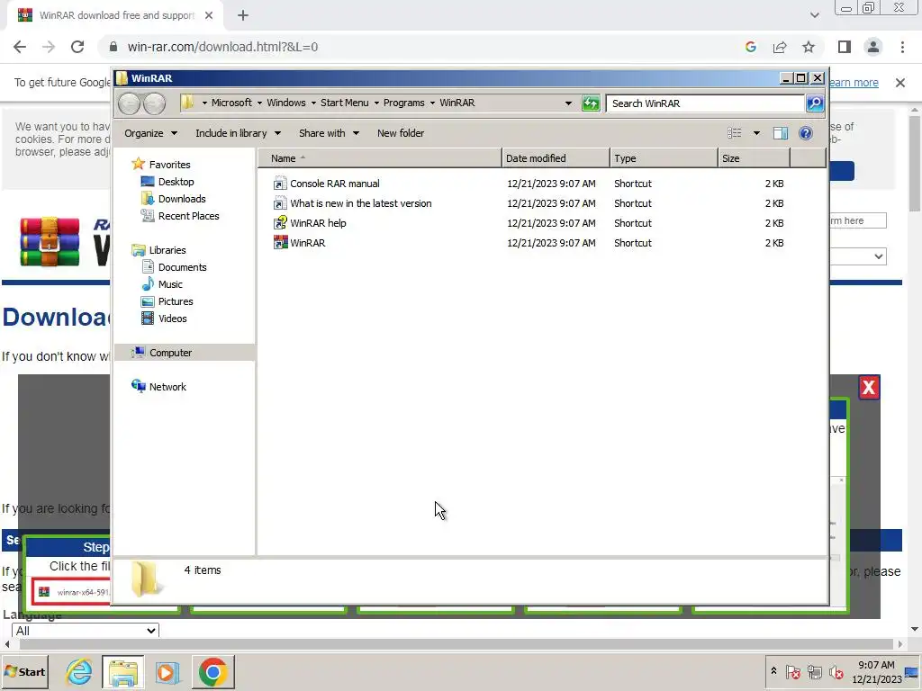Sort files by the Type column
This screenshot has height=691, width=922.
click(x=664, y=158)
